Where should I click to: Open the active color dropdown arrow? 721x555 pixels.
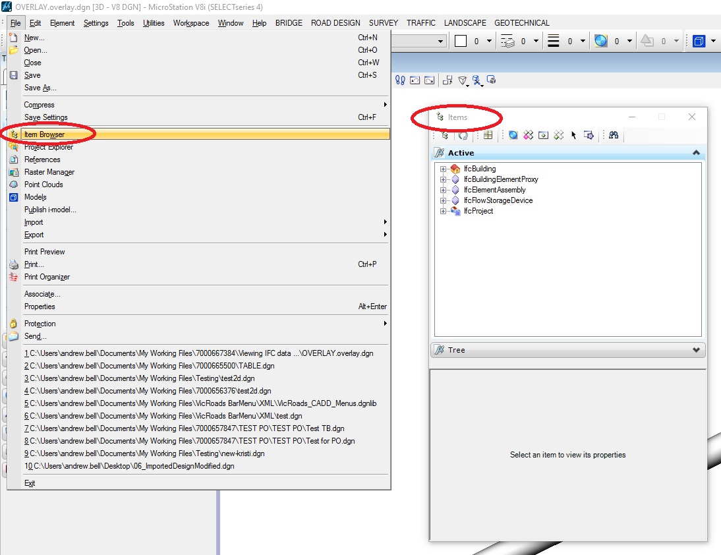click(489, 41)
